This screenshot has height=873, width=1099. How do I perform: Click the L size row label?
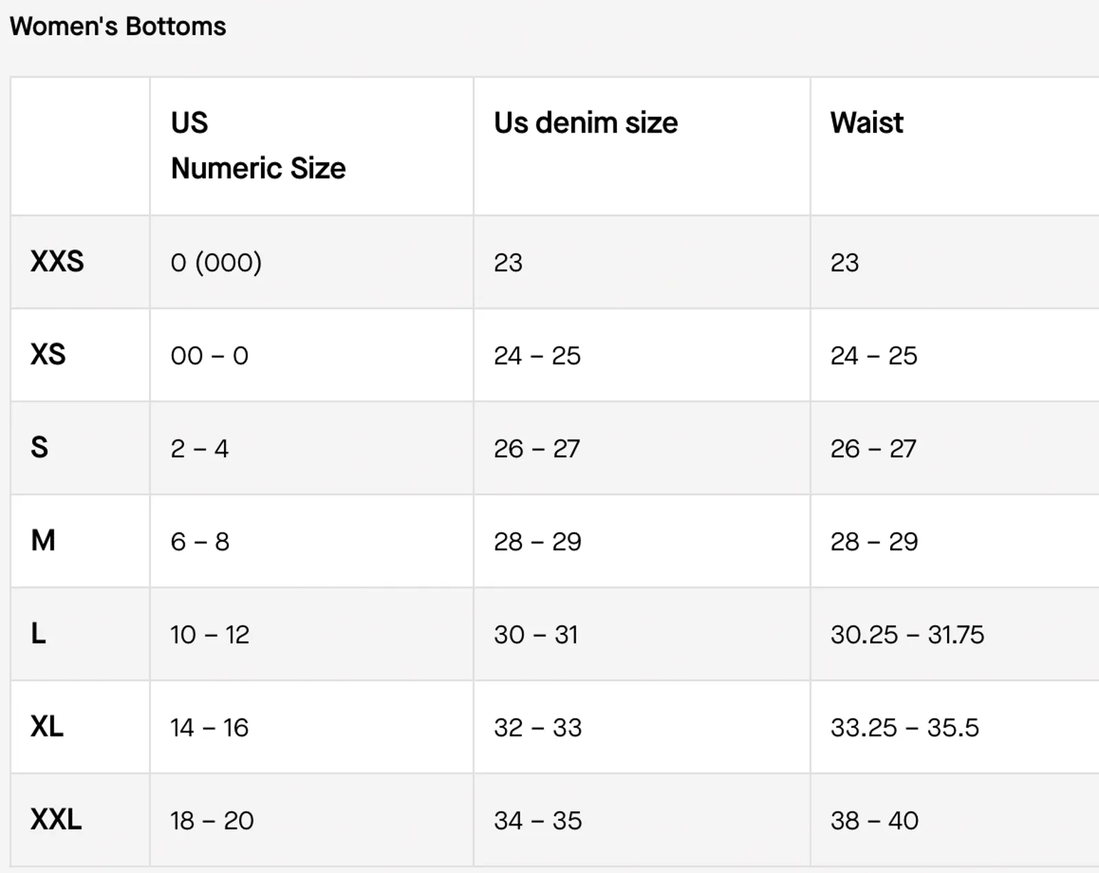point(38,633)
